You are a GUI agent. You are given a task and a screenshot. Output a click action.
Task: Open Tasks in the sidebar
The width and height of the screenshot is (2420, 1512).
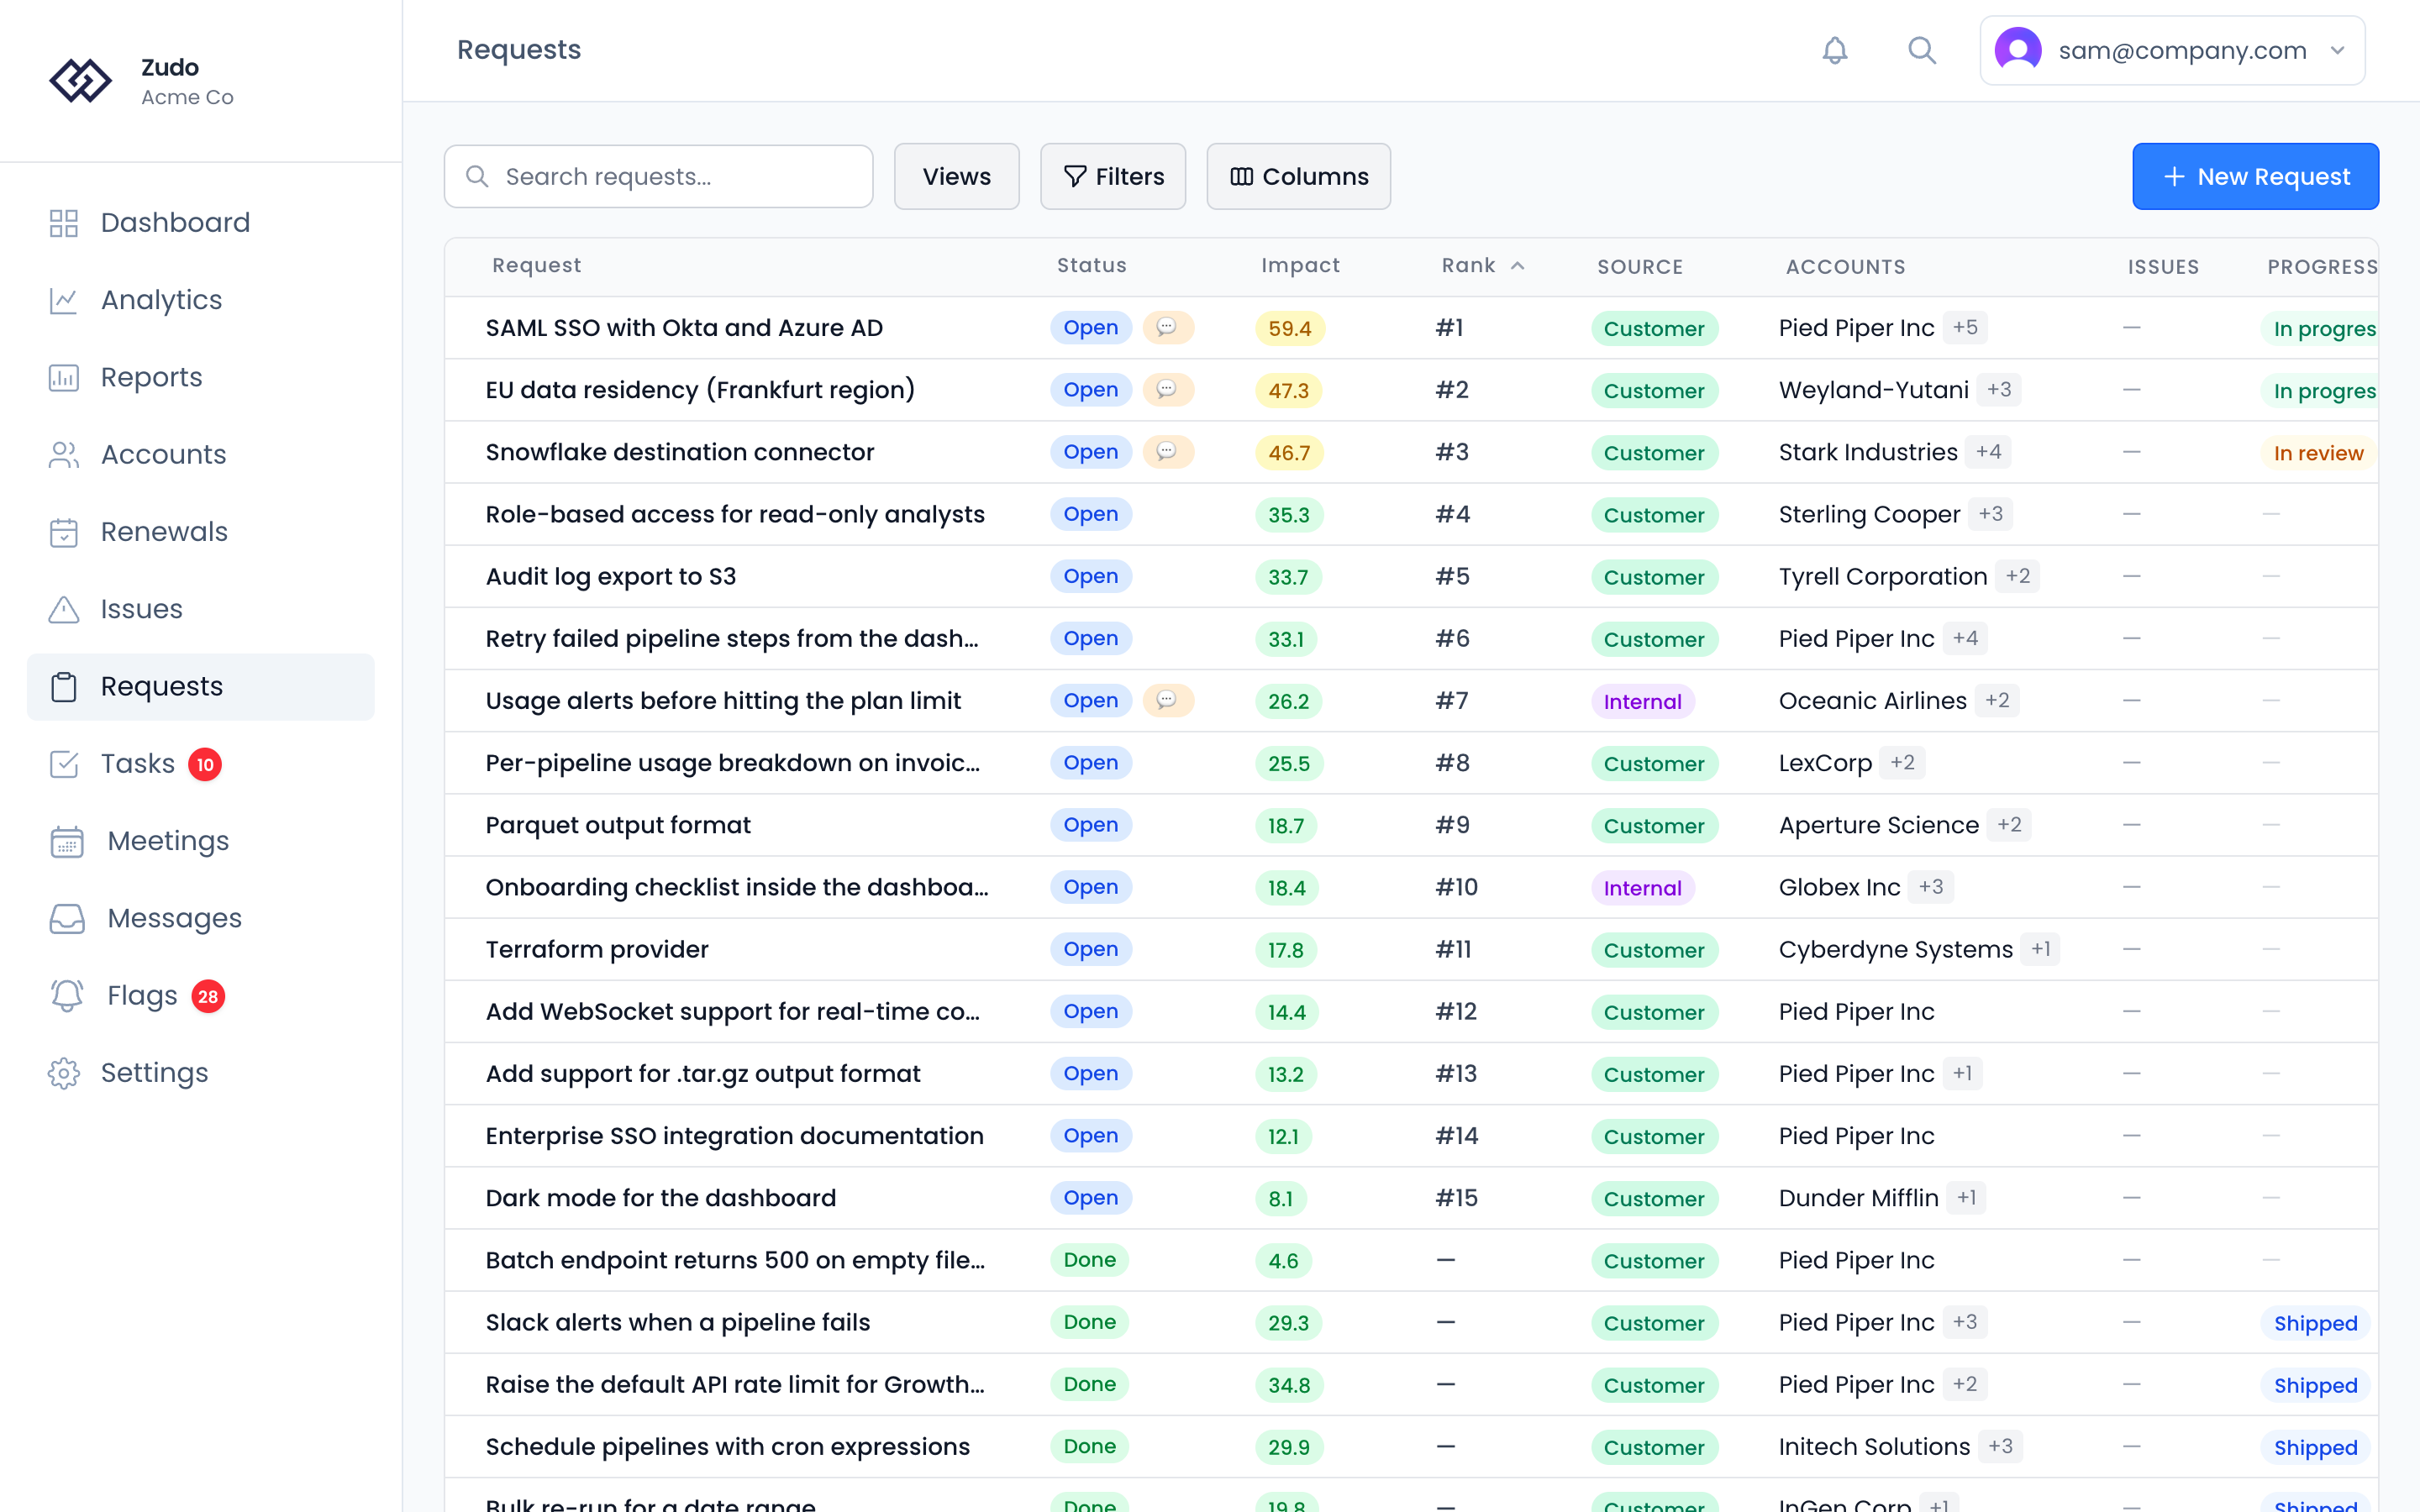(201, 764)
